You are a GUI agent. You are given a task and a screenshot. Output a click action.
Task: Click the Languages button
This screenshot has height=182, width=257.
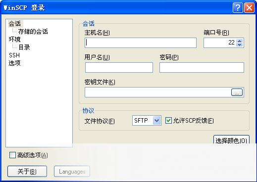tap(72, 172)
